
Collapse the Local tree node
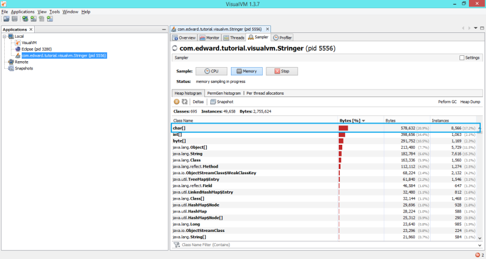click(x=4, y=36)
